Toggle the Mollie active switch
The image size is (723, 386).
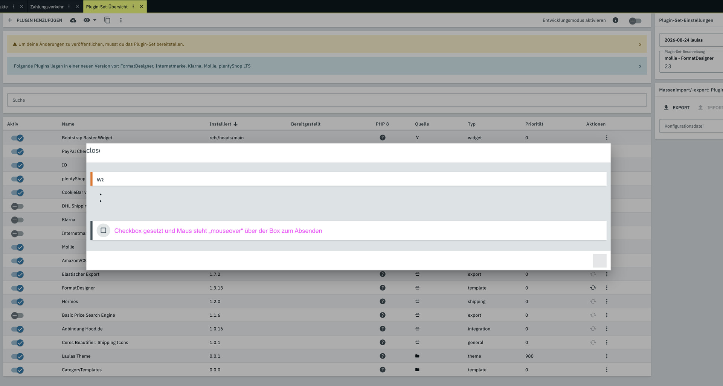pos(17,247)
